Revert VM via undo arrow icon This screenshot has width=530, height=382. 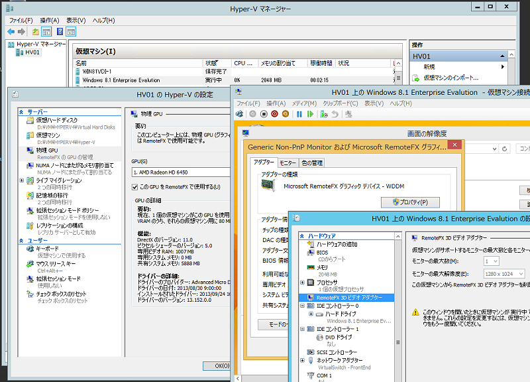[x=335, y=114]
